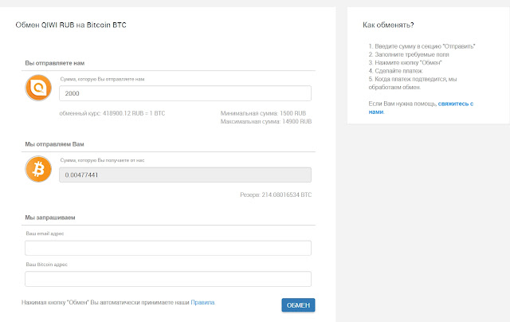Click step 2 Заполните требуемые поля
This screenshot has width=510, height=322.
tap(409, 54)
